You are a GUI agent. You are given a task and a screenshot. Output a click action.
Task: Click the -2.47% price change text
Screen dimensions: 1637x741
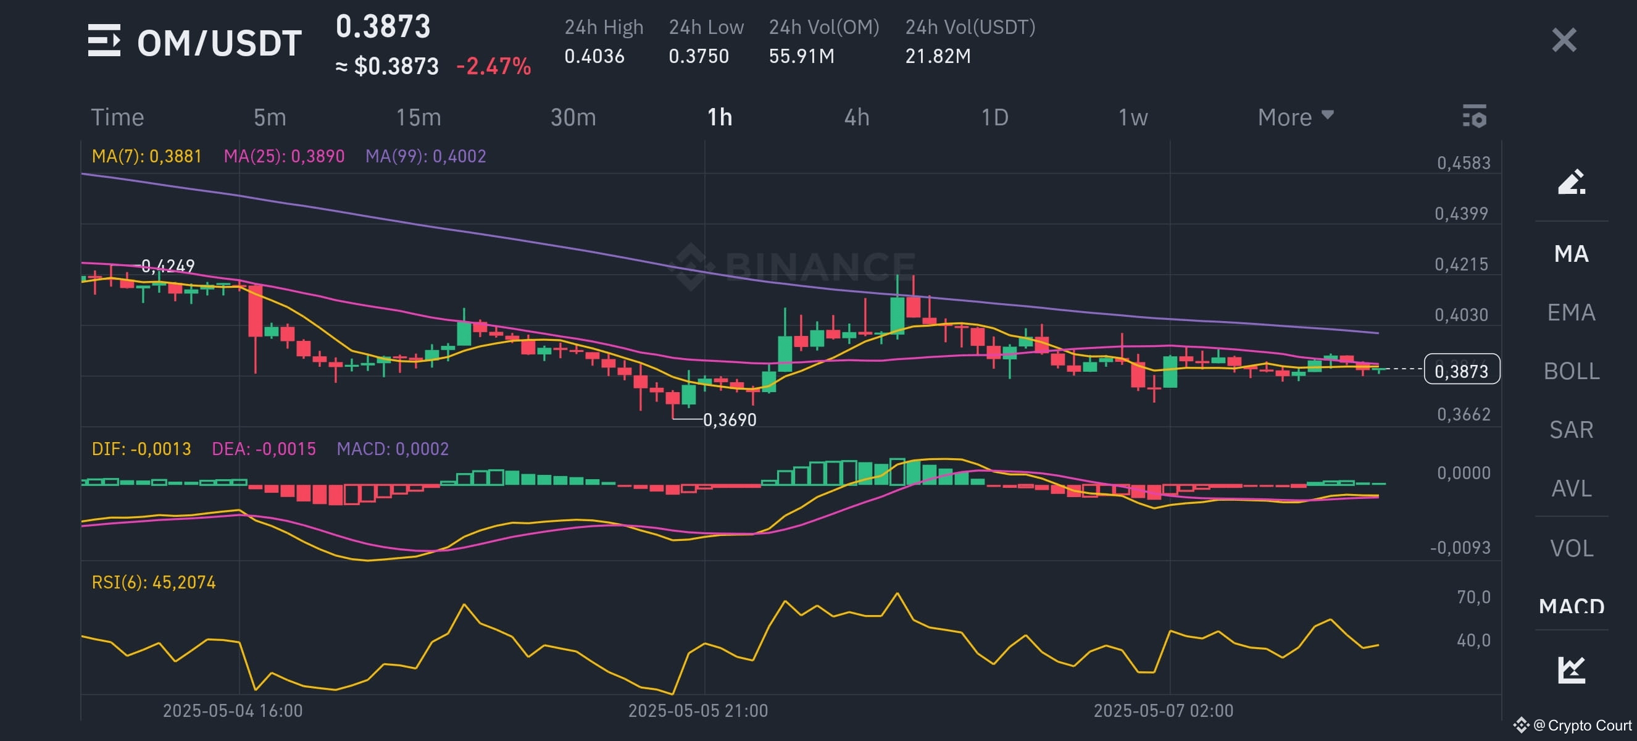[x=494, y=66]
